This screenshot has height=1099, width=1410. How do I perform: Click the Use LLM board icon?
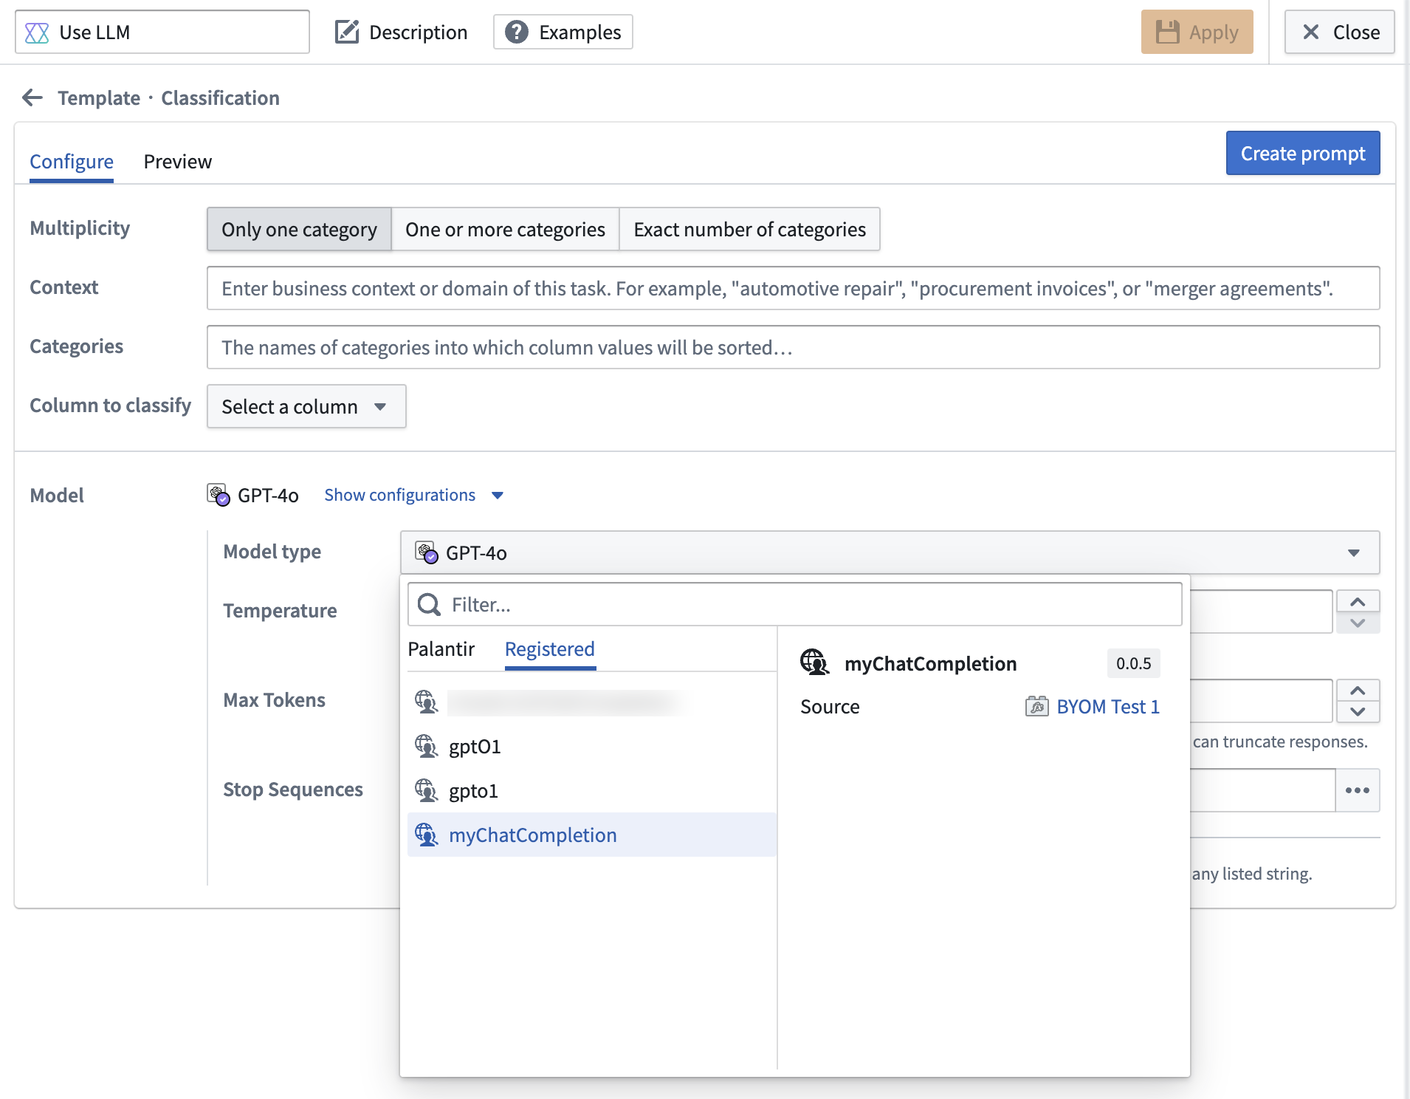point(37,32)
